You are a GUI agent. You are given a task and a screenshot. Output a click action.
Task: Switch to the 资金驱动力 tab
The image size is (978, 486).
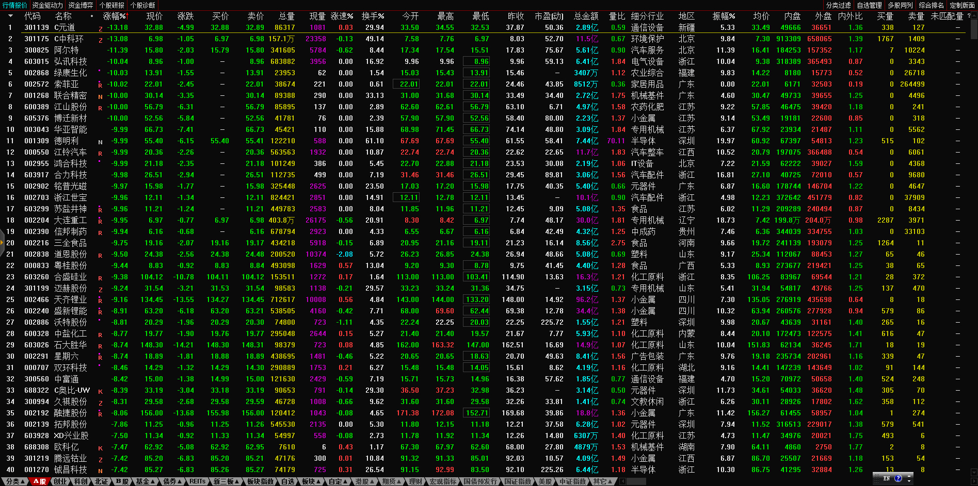[47, 5]
